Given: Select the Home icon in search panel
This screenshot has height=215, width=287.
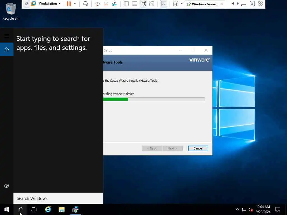Looking at the screenshot, I should 7,49.
